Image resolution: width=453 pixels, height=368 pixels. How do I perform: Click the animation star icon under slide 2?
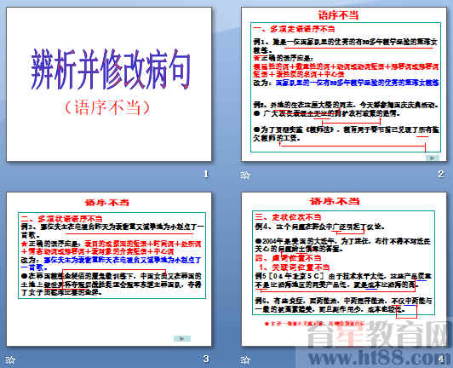click(x=245, y=175)
